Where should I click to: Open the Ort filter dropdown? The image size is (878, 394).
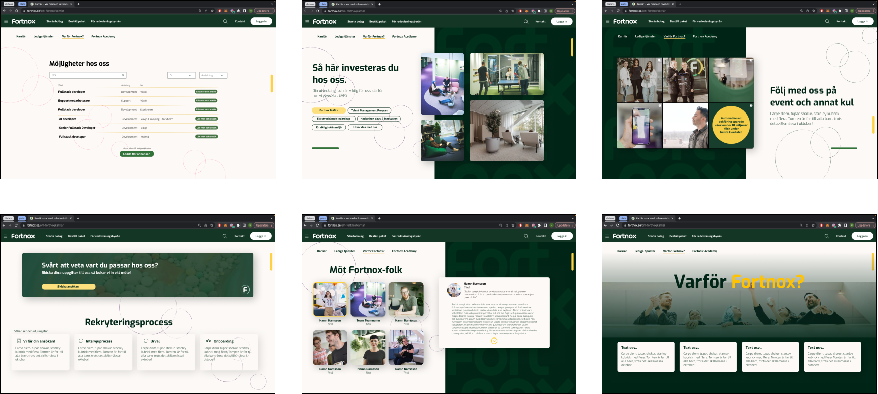click(182, 75)
